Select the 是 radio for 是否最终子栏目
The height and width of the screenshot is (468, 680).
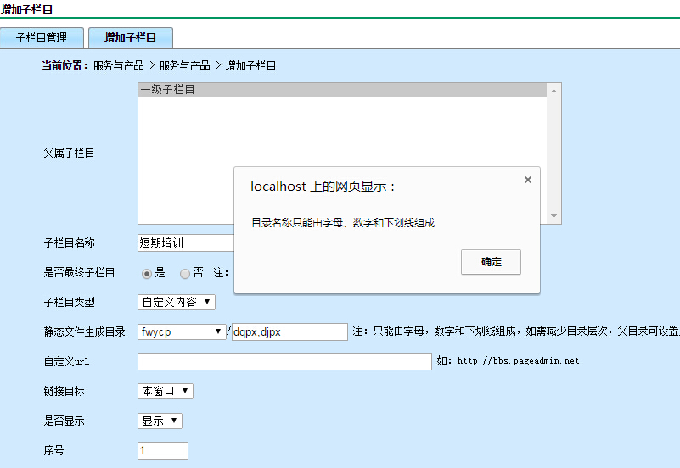(147, 273)
